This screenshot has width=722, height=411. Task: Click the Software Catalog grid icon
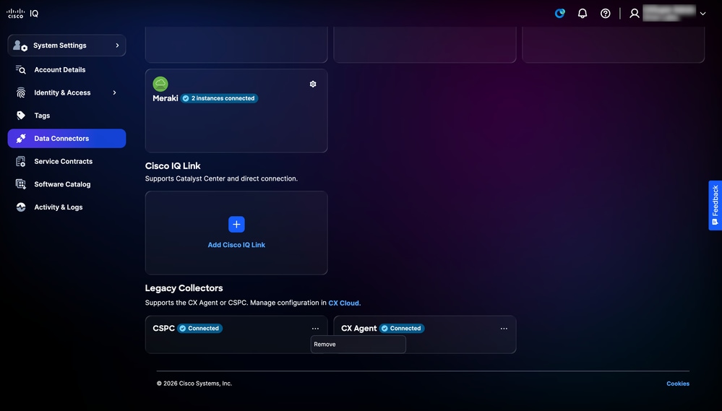point(21,184)
